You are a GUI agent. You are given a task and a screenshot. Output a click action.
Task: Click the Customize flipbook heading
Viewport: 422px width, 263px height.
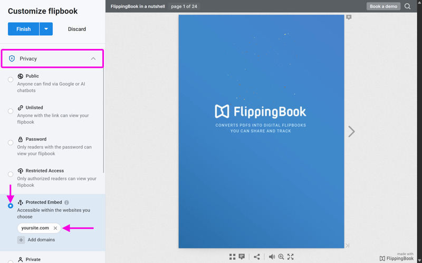tap(43, 11)
